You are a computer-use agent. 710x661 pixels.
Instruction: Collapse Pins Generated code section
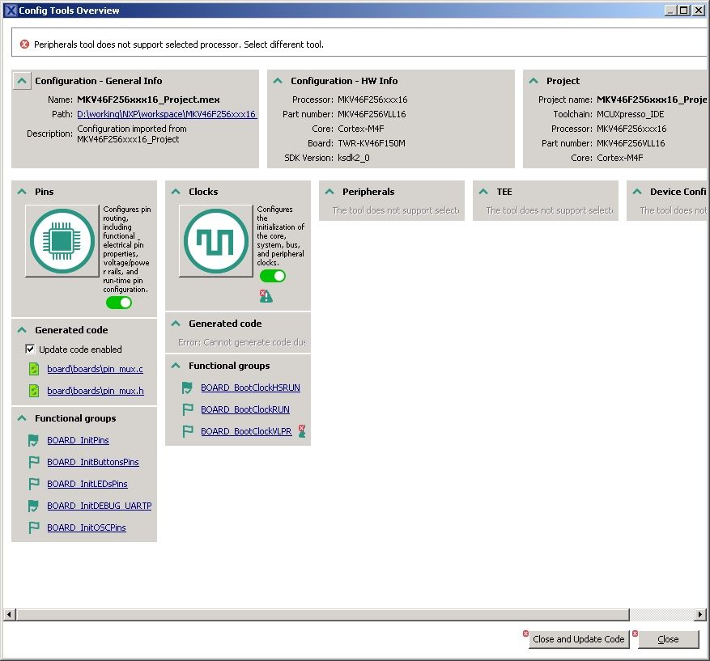22,330
